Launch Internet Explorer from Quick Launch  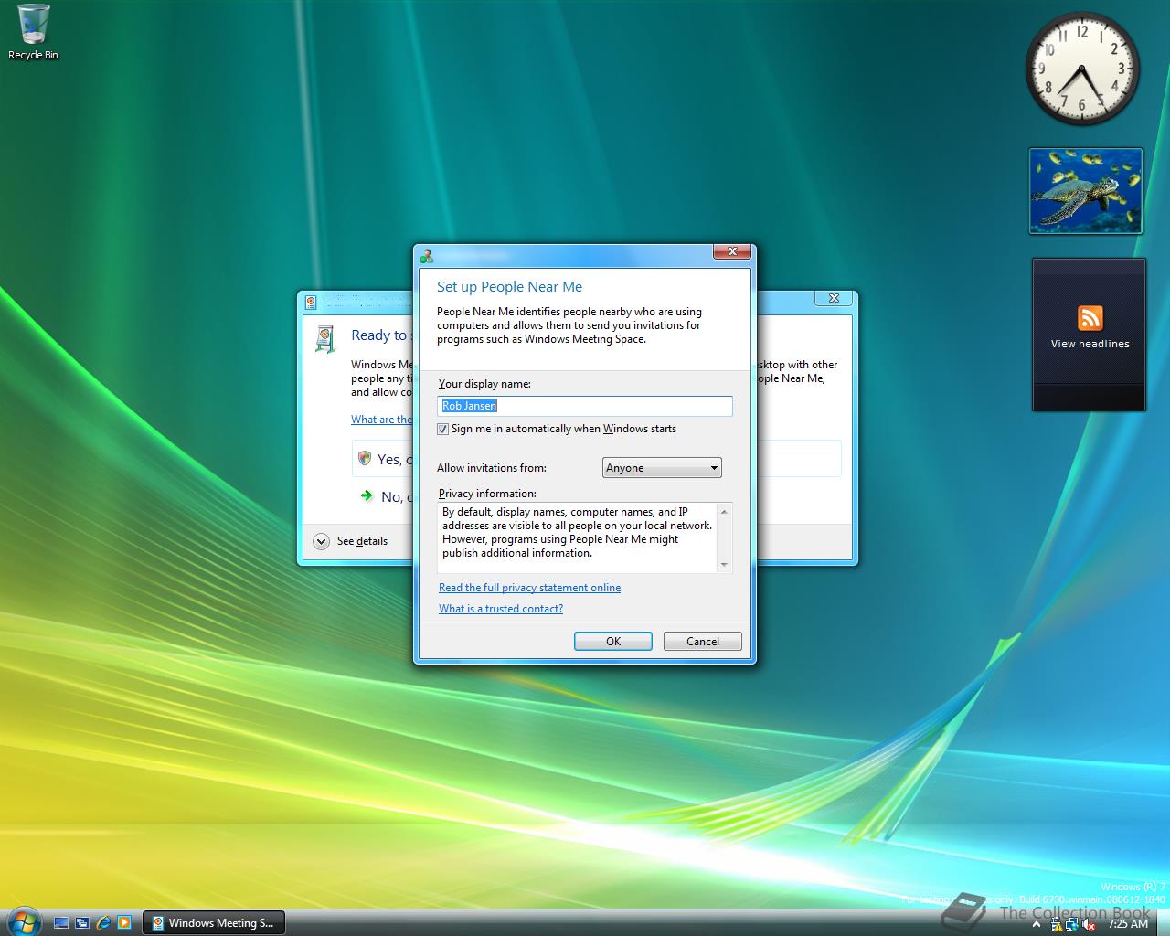coord(104,923)
